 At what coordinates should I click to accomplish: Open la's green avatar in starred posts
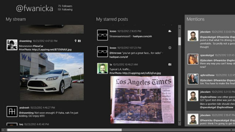pos(102,69)
